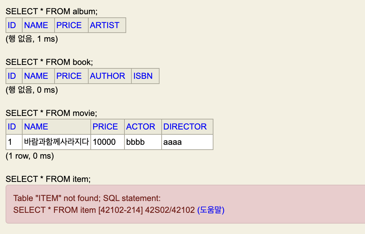
Task: Click the movie PRICE column header
Action: click(105, 127)
